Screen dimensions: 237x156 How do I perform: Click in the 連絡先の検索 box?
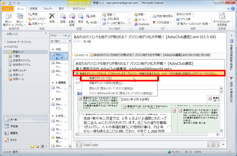coord(185,14)
